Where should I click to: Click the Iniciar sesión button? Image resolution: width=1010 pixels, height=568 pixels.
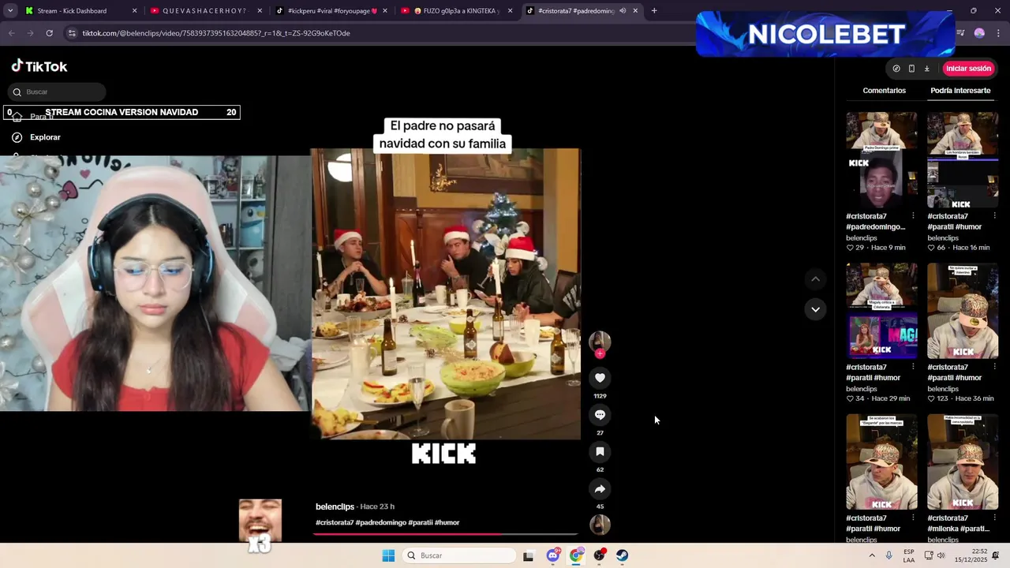click(968, 69)
